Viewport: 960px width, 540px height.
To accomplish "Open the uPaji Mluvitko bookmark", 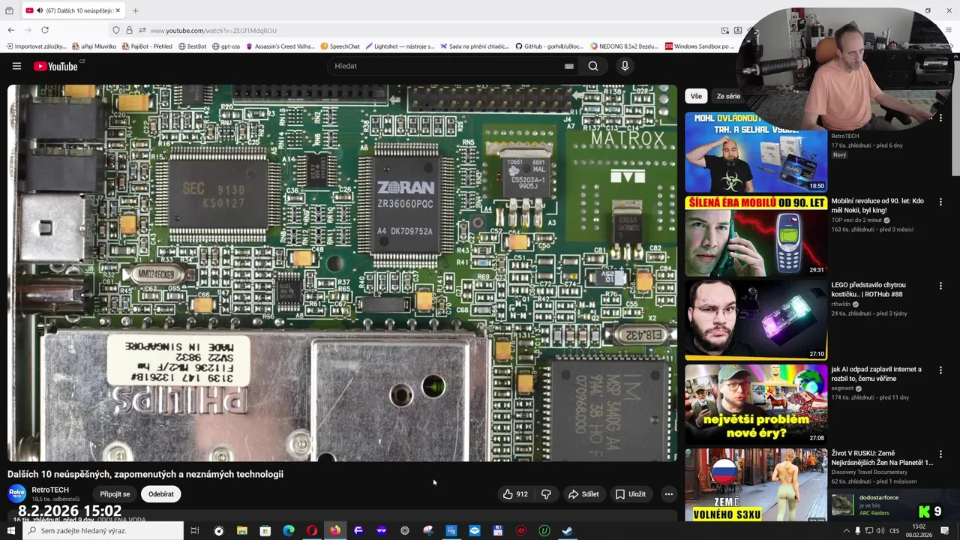I will click(x=94, y=46).
